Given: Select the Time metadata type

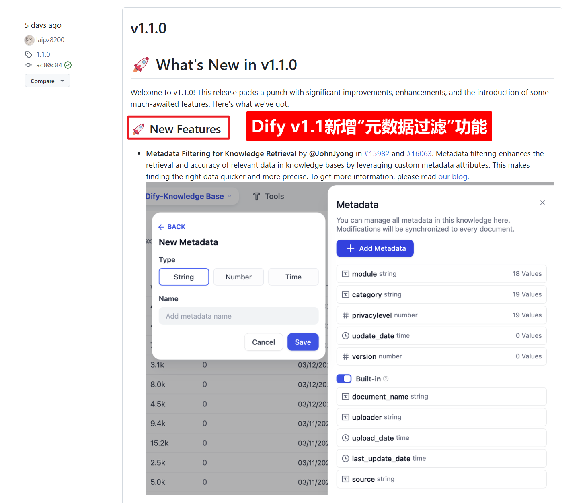Looking at the screenshot, I should click(293, 277).
